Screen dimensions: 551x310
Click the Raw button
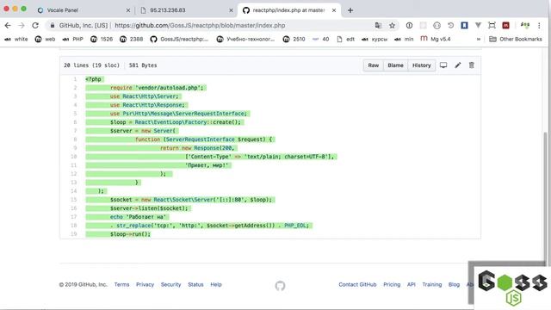click(x=373, y=65)
